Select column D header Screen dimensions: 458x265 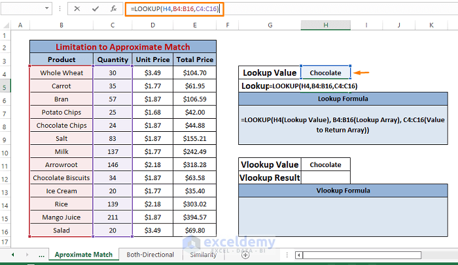(152, 25)
